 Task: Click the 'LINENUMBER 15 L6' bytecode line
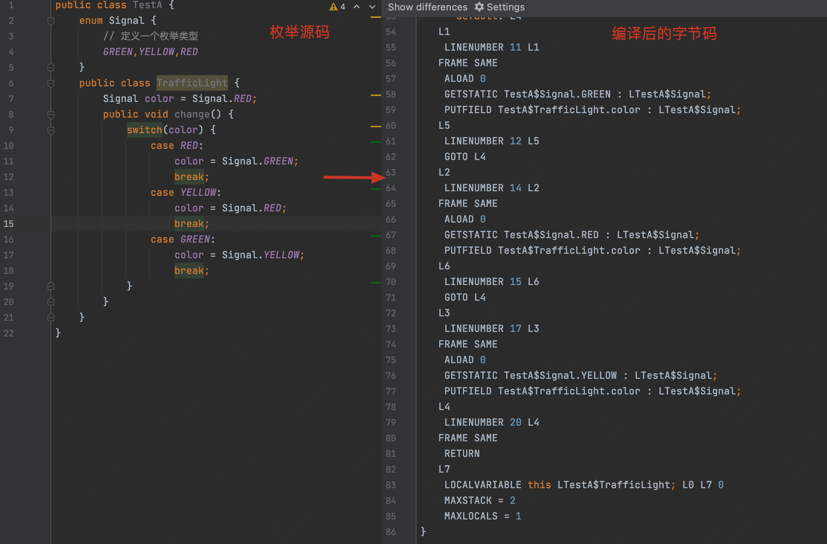point(492,282)
